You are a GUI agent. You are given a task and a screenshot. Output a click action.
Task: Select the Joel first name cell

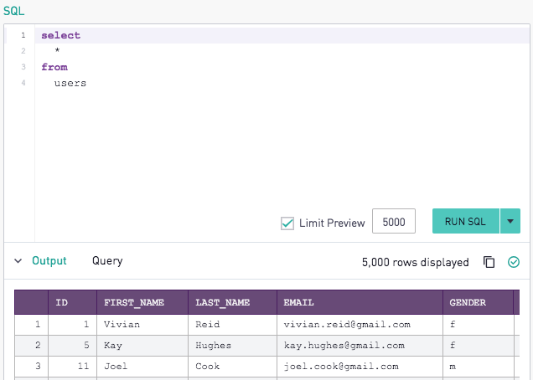click(142, 366)
